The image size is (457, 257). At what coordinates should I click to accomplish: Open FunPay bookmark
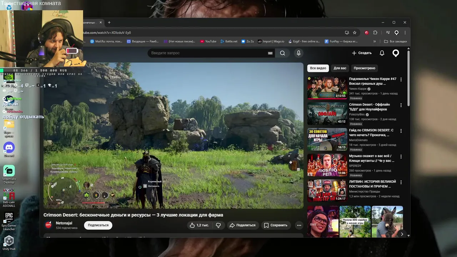[x=341, y=41]
